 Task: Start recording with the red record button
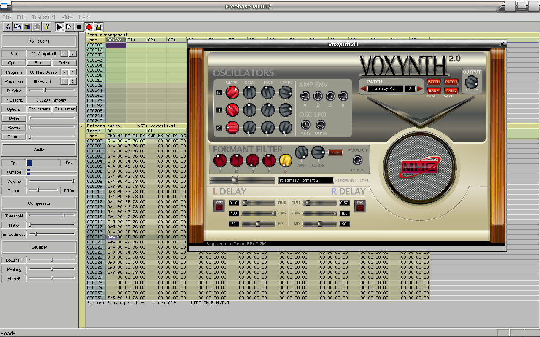[x=89, y=27]
